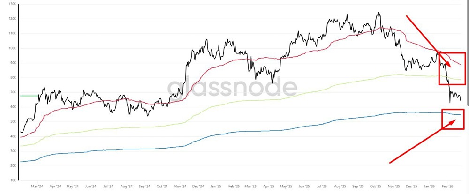This screenshot has height=194, width=469.
Task: Select the Oct '25 date label
Action: point(377,186)
